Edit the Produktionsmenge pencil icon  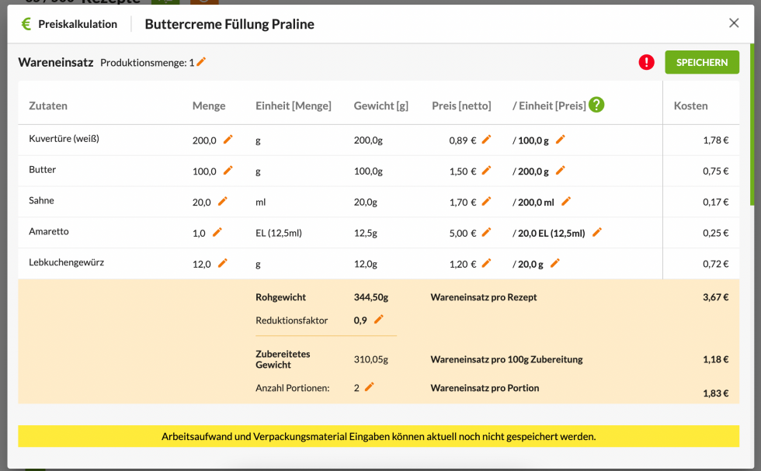[201, 62]
